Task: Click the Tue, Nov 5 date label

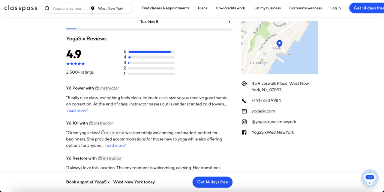Action: (149, 22)
